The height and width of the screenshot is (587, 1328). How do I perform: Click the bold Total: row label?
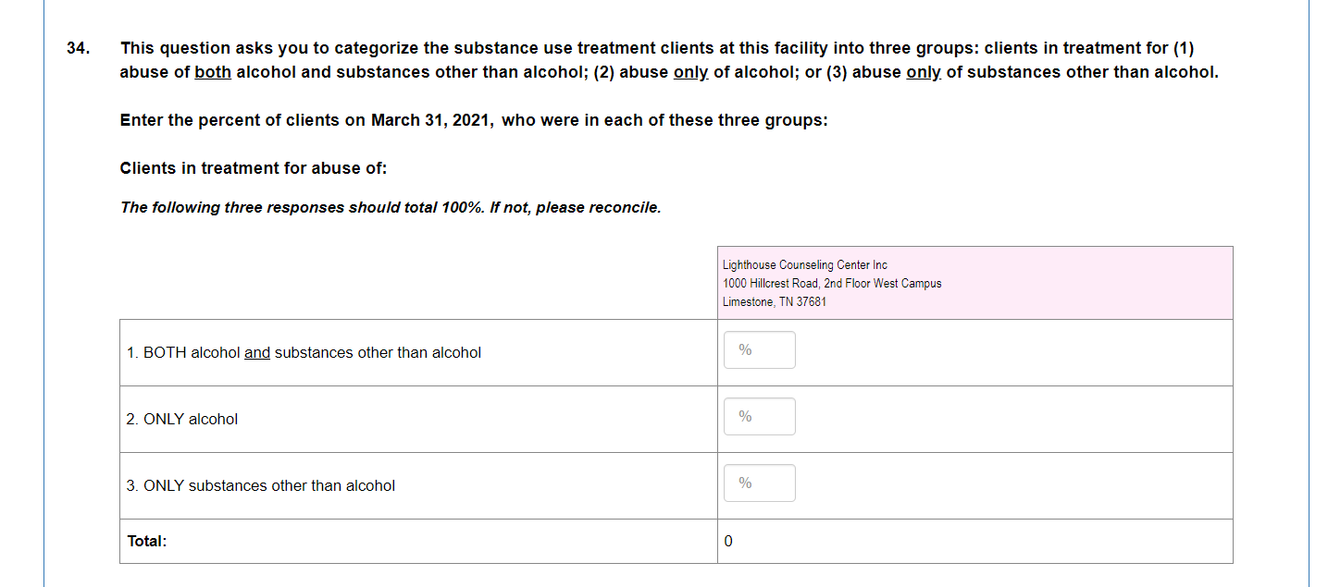click(x=146, y=542)
